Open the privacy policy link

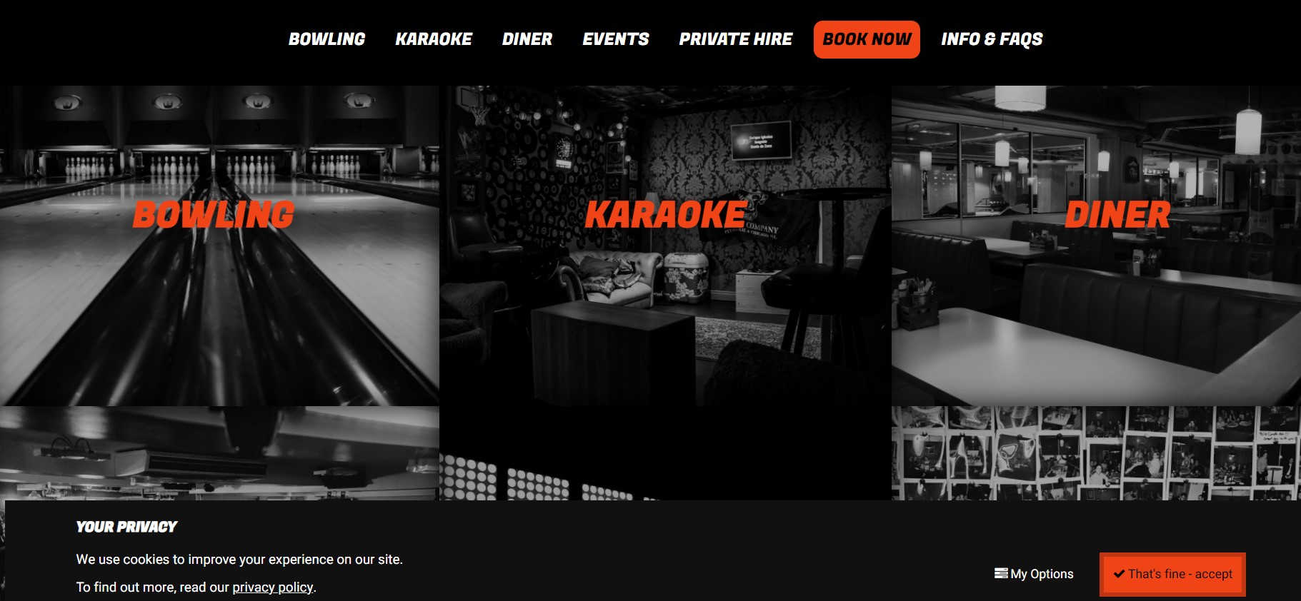pyautogui.click(x=273, y=587)
